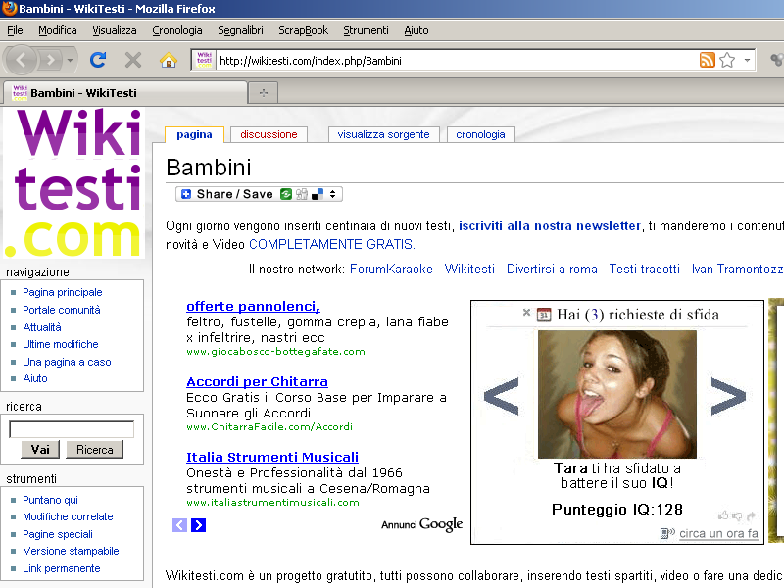The width and height of the screenshot is (784, 588).
Task: Open the File menu
Action: point(15,30)
